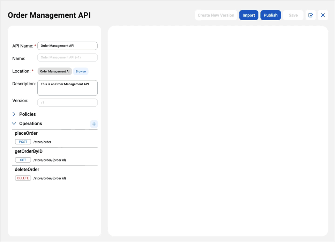Open Browse to change the API location

coord(81,71)
